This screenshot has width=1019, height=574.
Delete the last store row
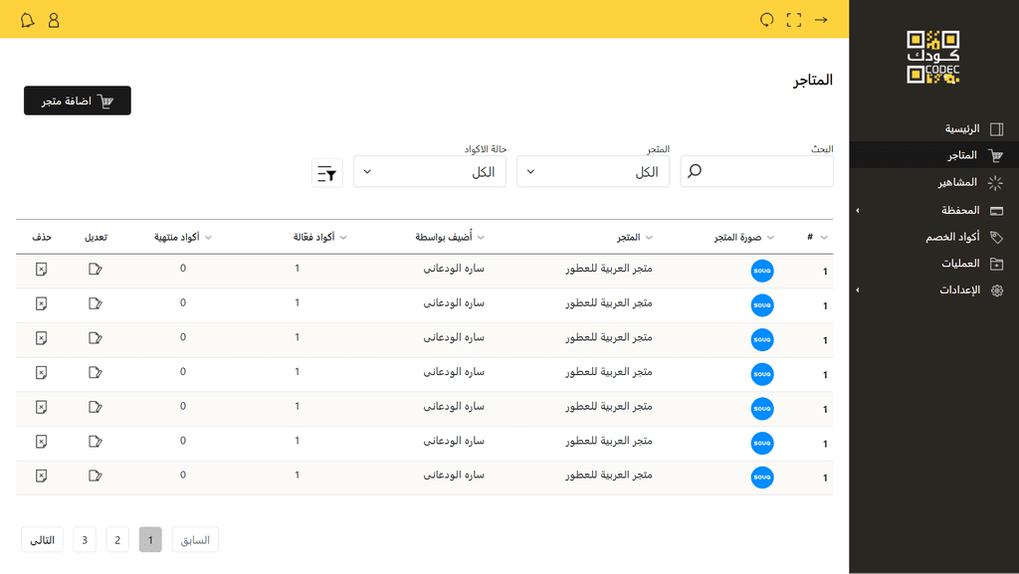point(41,476)
